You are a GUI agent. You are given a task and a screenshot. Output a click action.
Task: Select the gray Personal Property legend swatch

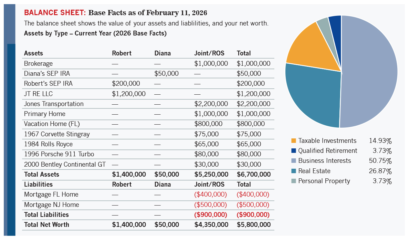[294, 181]
